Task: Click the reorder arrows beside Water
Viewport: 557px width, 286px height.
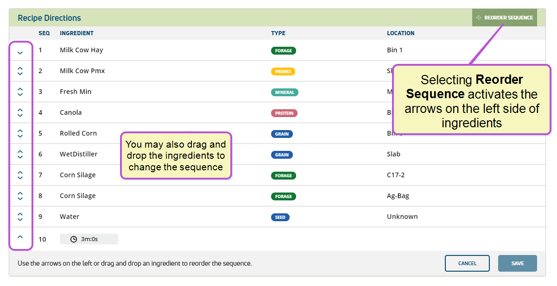Action: (x=20, y=217)
